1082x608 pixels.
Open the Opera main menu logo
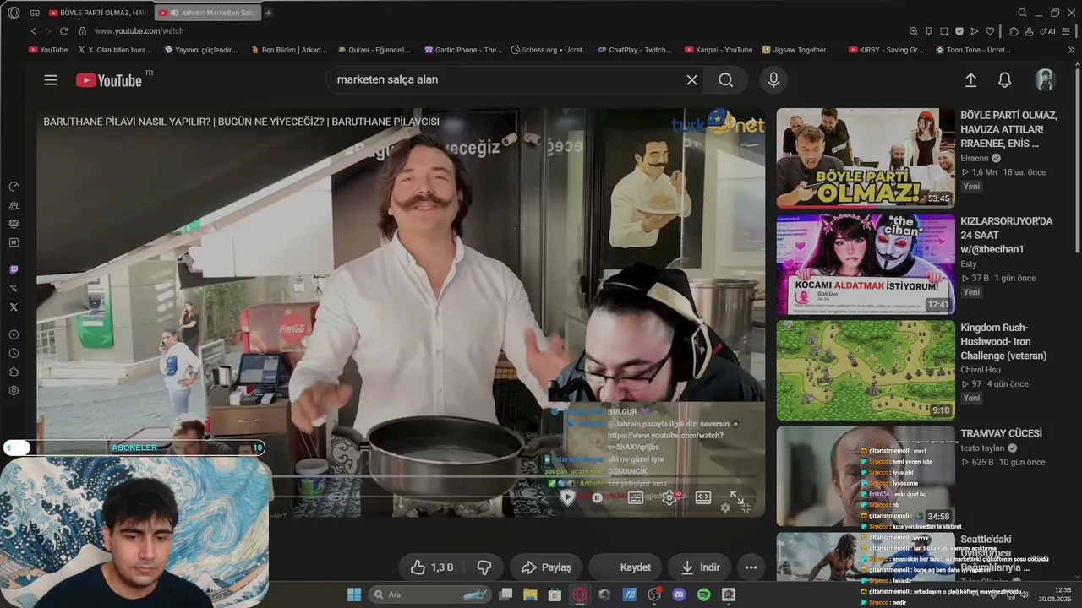coord(14,13)
